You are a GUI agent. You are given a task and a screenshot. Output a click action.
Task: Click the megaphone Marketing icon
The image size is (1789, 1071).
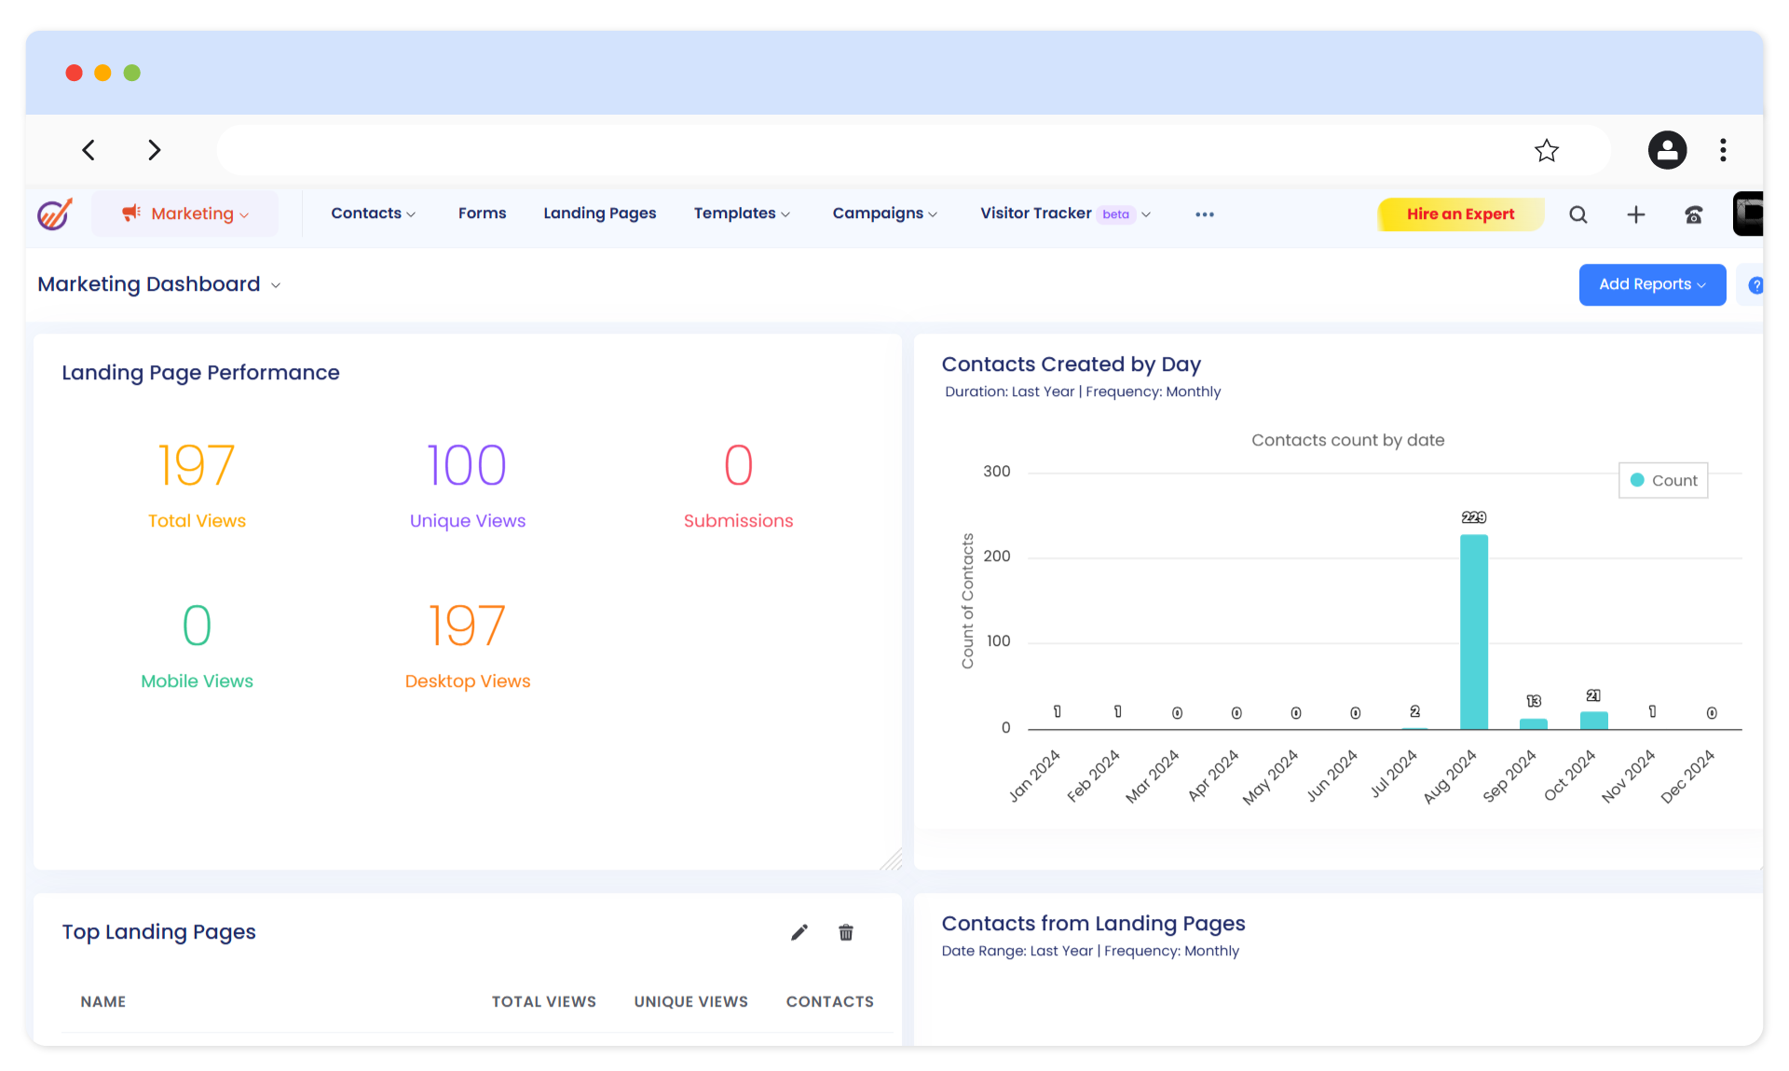tap(130, 213)
